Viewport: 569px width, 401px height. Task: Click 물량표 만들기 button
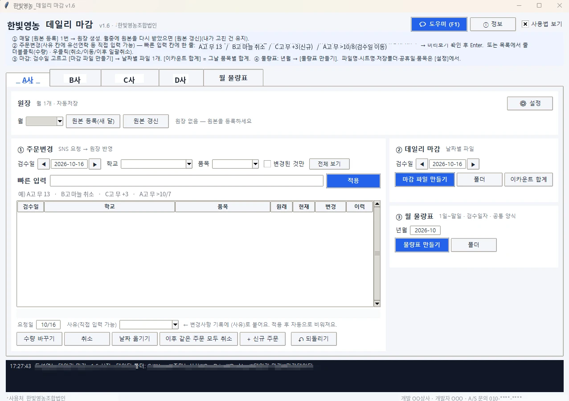[422, 245]
